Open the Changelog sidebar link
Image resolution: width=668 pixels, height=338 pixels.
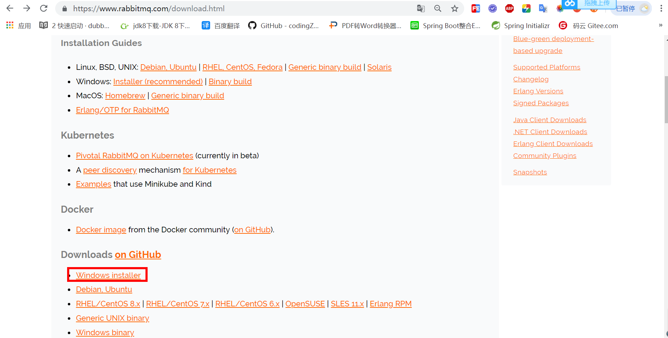(x=531, y=79)
